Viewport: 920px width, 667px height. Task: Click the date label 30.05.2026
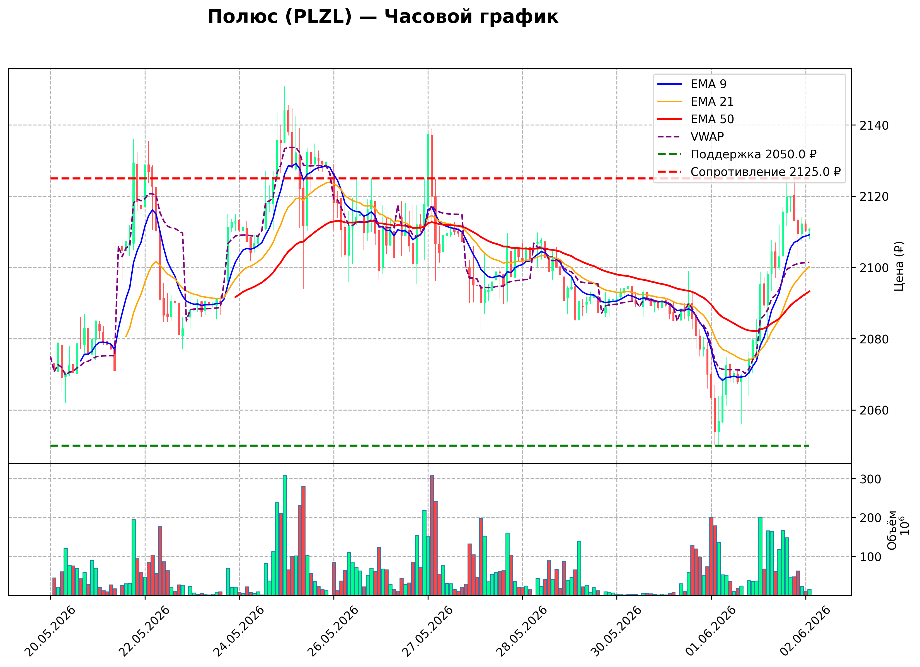coord(616,632)
